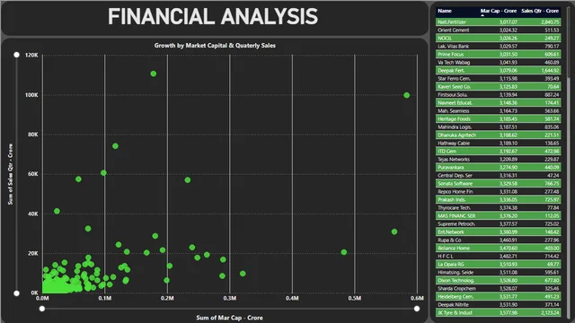Image resolution: width=575 pixels, height=323 pixels.
Task: Select the Prakash Inds. row
Action: click(x=498, y=199)
